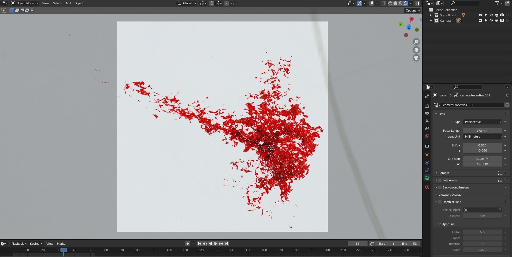Select the Output Properties tab
The height and width of the screenshot is (257, 512).
tap(427, 113)
